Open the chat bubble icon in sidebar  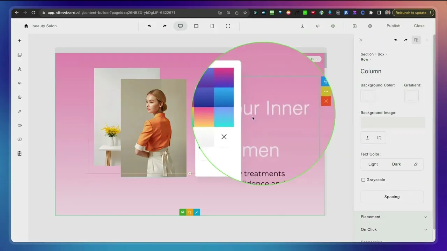pyautogui.click(x=20, y=139)
